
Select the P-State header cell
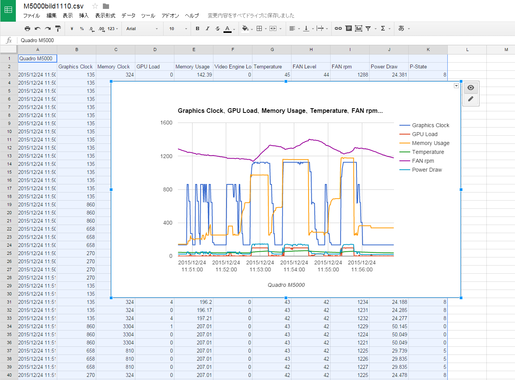428,66
